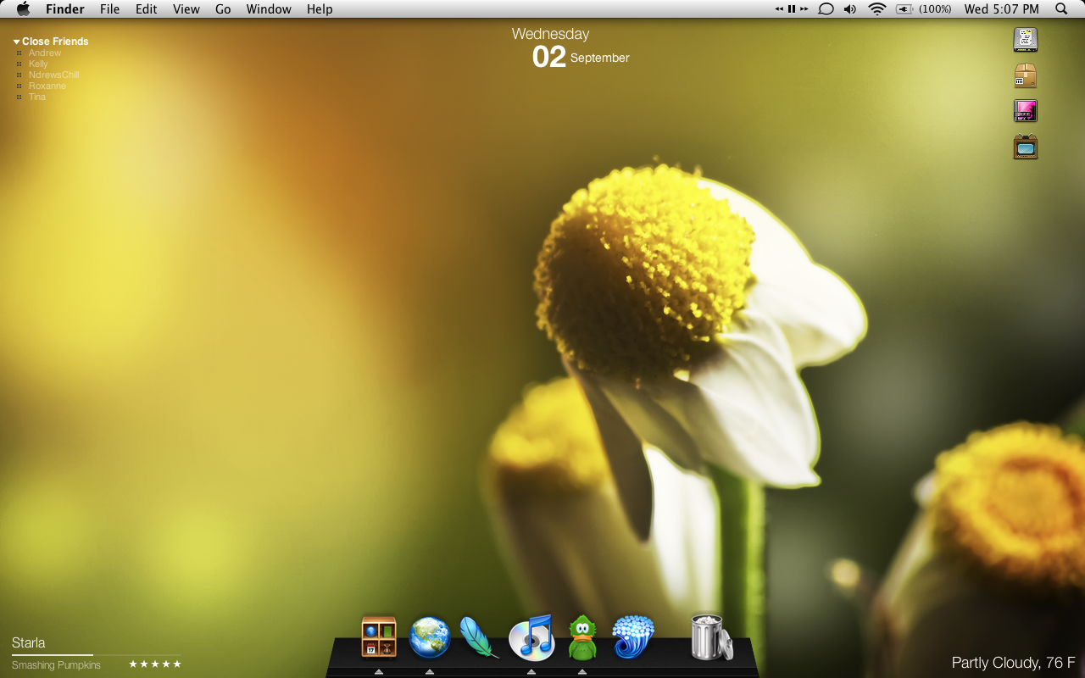
Task: Click the Wednesday date widget
Action: click(x=570, y=47)
